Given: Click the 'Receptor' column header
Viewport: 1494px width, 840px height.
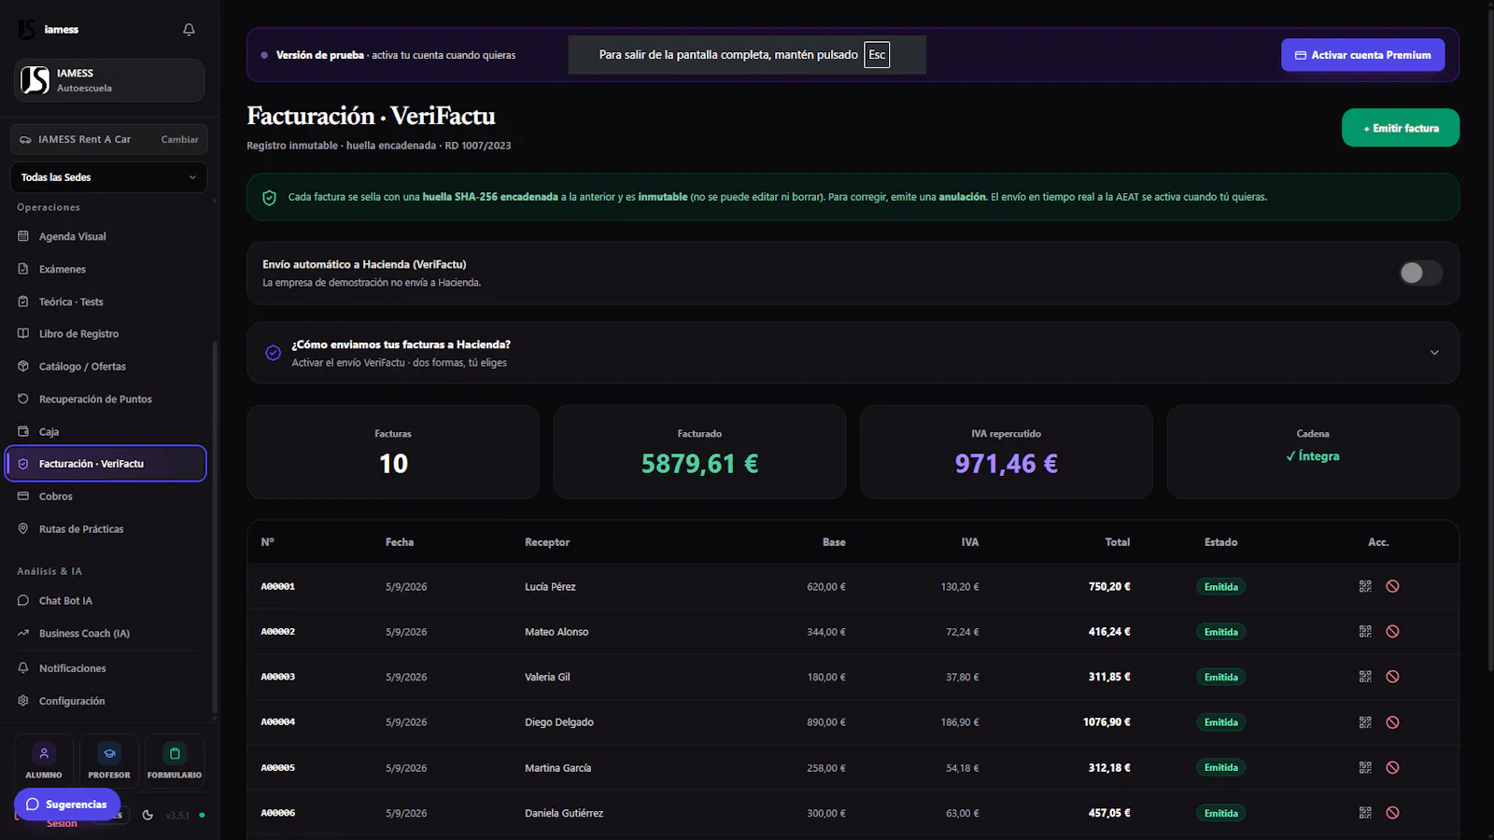Looking at the screenshot, I should [547, 542].
